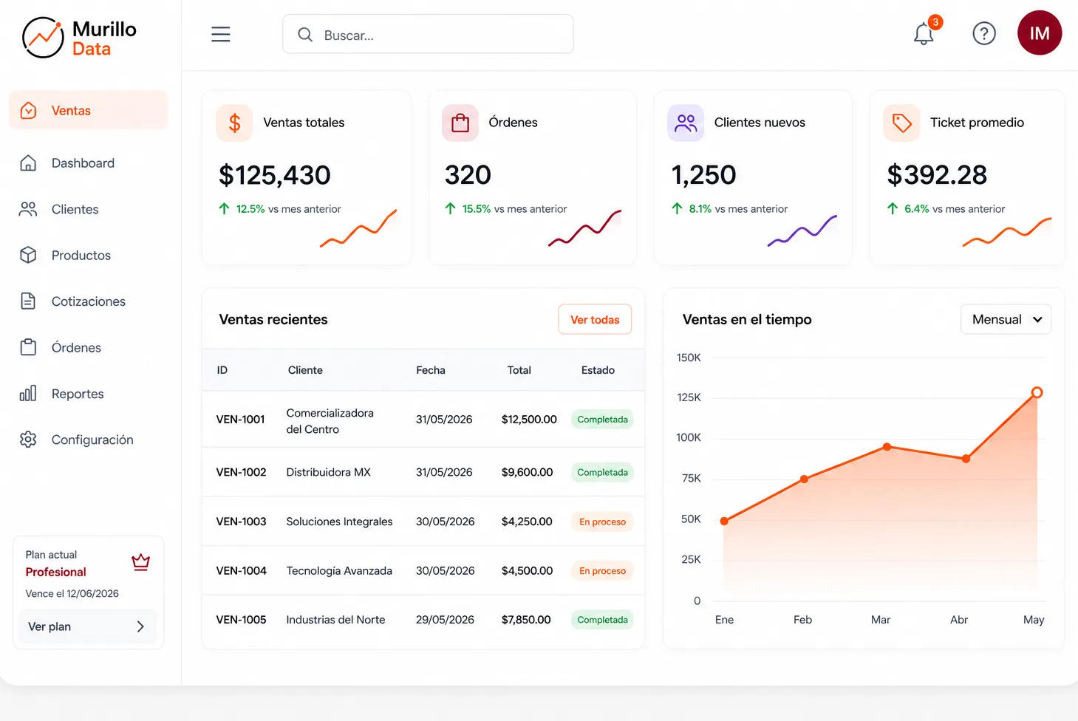1078x721 pixels.
Task: Open the hamburger menu
Action: (x=221, y=34)
